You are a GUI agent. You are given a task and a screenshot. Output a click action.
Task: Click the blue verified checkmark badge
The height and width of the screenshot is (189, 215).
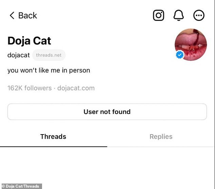click(x=180, y=54)
